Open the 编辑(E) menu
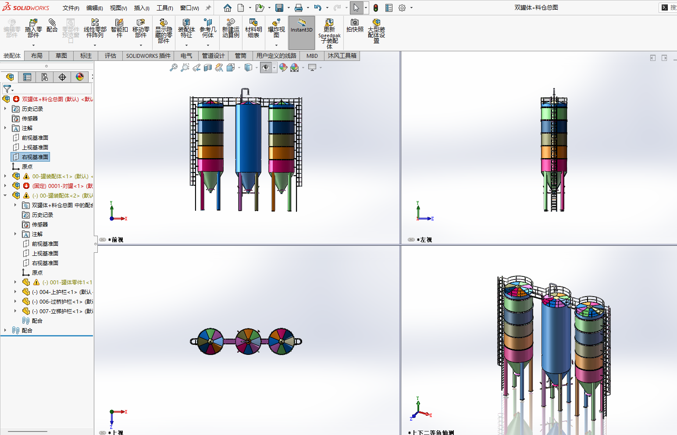The height and width of the screenshot is (435, 677). click(x=95, y=8)
